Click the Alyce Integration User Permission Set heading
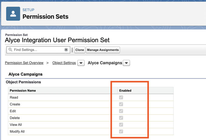This screenshot has width=206, height=140. (57, 40)
